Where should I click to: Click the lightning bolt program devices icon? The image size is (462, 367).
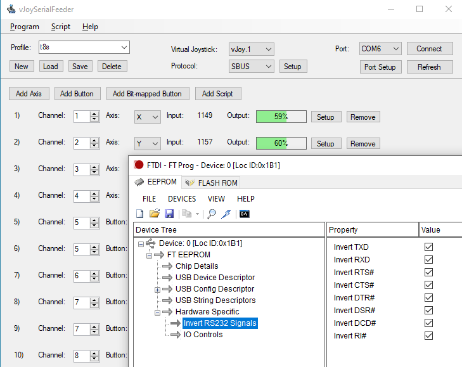click(226, 214)
